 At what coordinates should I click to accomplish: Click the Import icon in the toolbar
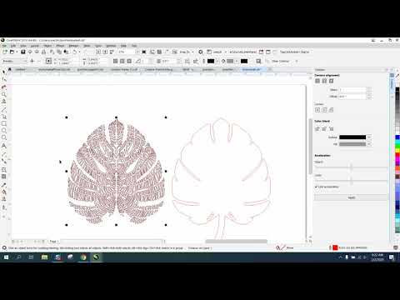(x=98, y=52)
